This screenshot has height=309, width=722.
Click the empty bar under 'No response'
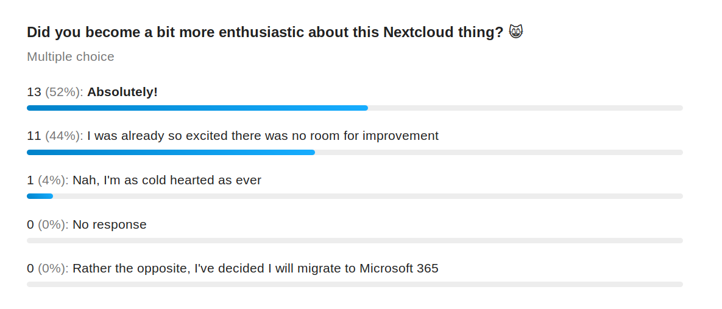tap(355, 240)
